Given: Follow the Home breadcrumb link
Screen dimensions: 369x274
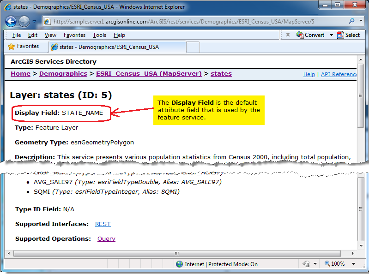Looking at the screenshot, I should [x=20, y=73].
